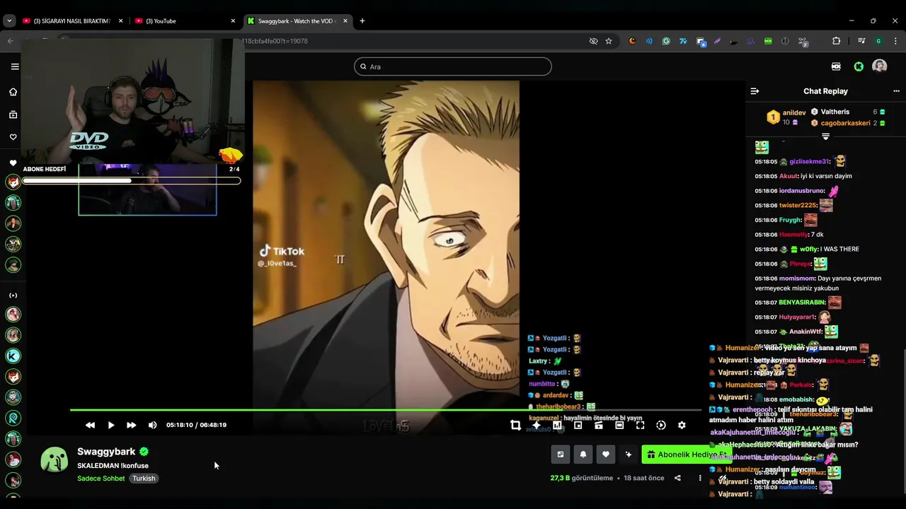The height and width of the screenshot is (509, 906).
Task: Click the clapperboard icon in player controls
Action: tap(599, 425)
